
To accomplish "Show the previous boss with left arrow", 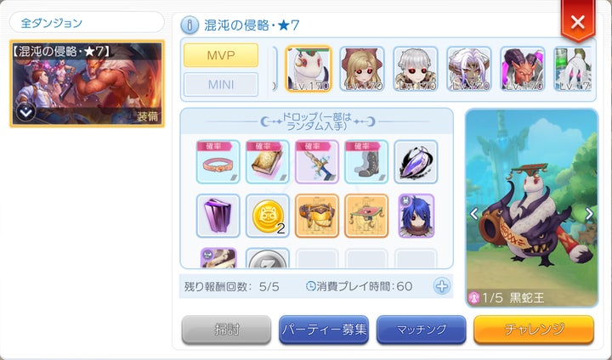I will (x=474, y=213).
